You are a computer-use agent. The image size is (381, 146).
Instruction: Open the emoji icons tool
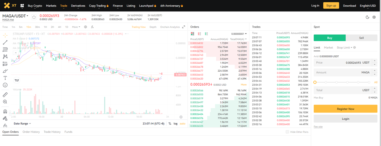coord(5,85)
